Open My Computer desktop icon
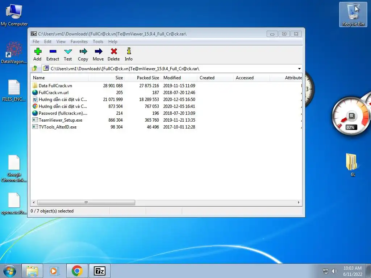The image size is (371, 278). click(x=14, y=15)
